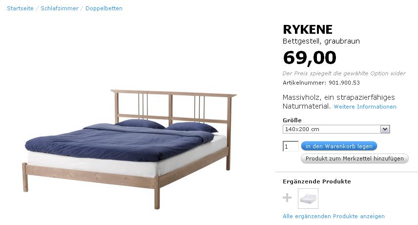Focus the quantity input box
This screenshot has width=418, height=225.
click(x=291, y=146)
